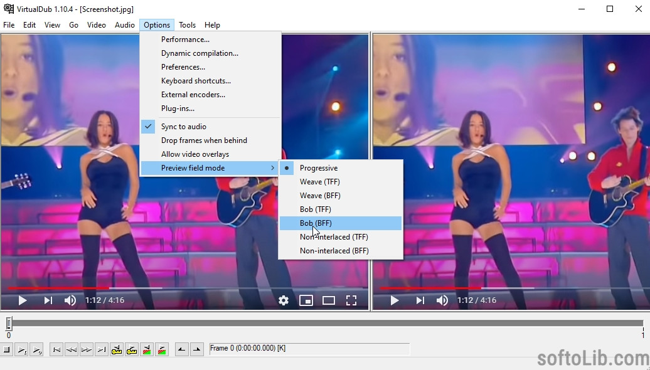Go to next key frame icon

tap(132, 350)
